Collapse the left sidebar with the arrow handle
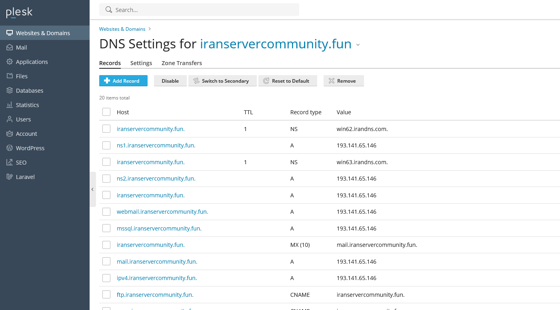 92,189
